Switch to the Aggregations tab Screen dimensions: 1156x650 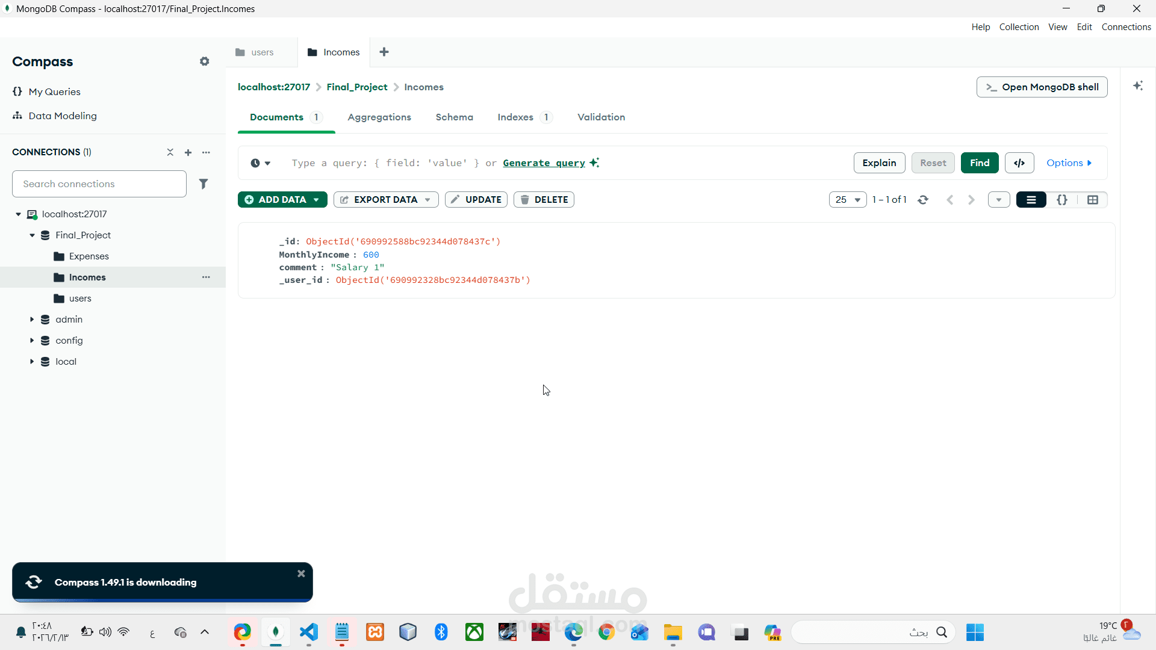pyautogui.click(x=379, y=117)
